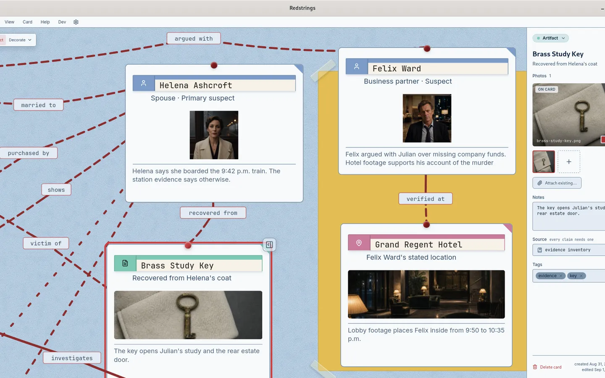Click 'Recovered from Helena's coat' in side panel

(x=565, y=64)
